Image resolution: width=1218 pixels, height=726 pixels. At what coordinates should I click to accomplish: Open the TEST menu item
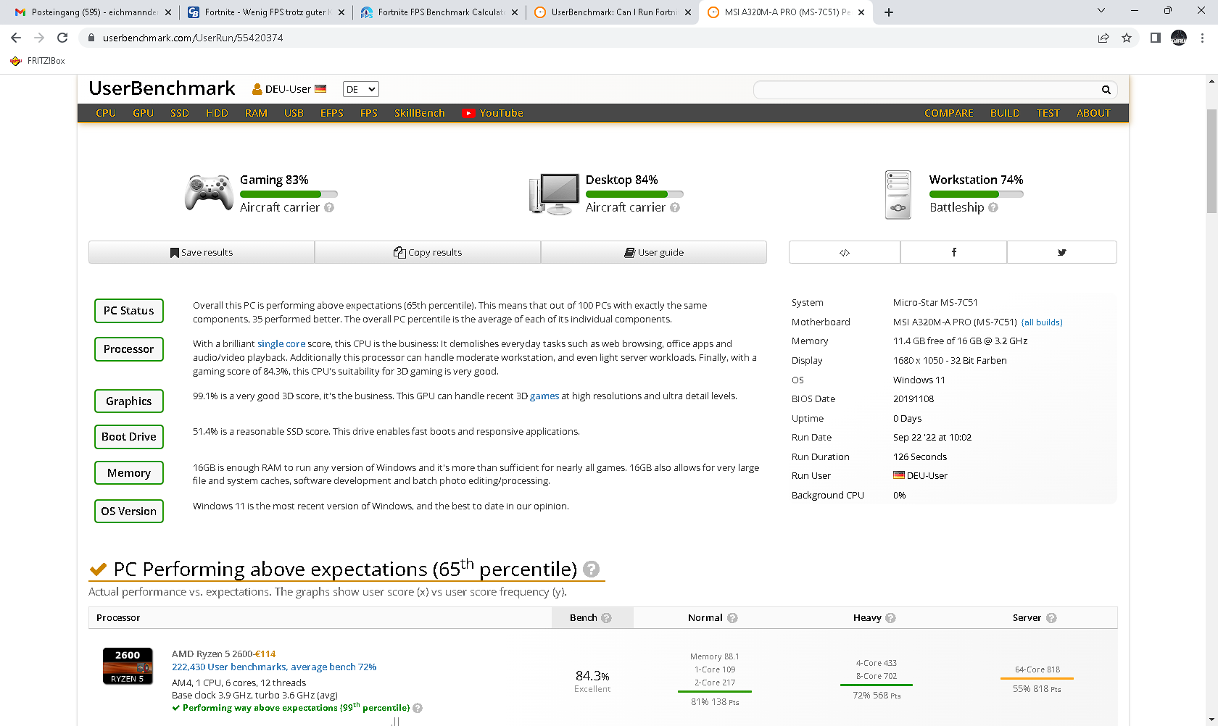click(x=1048, y=113)
